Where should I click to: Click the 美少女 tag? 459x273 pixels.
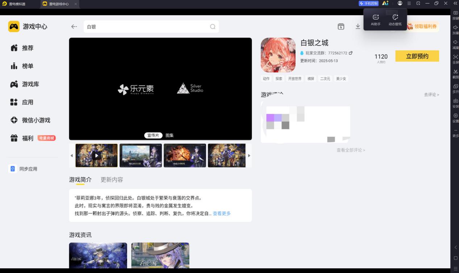(341, 78)
